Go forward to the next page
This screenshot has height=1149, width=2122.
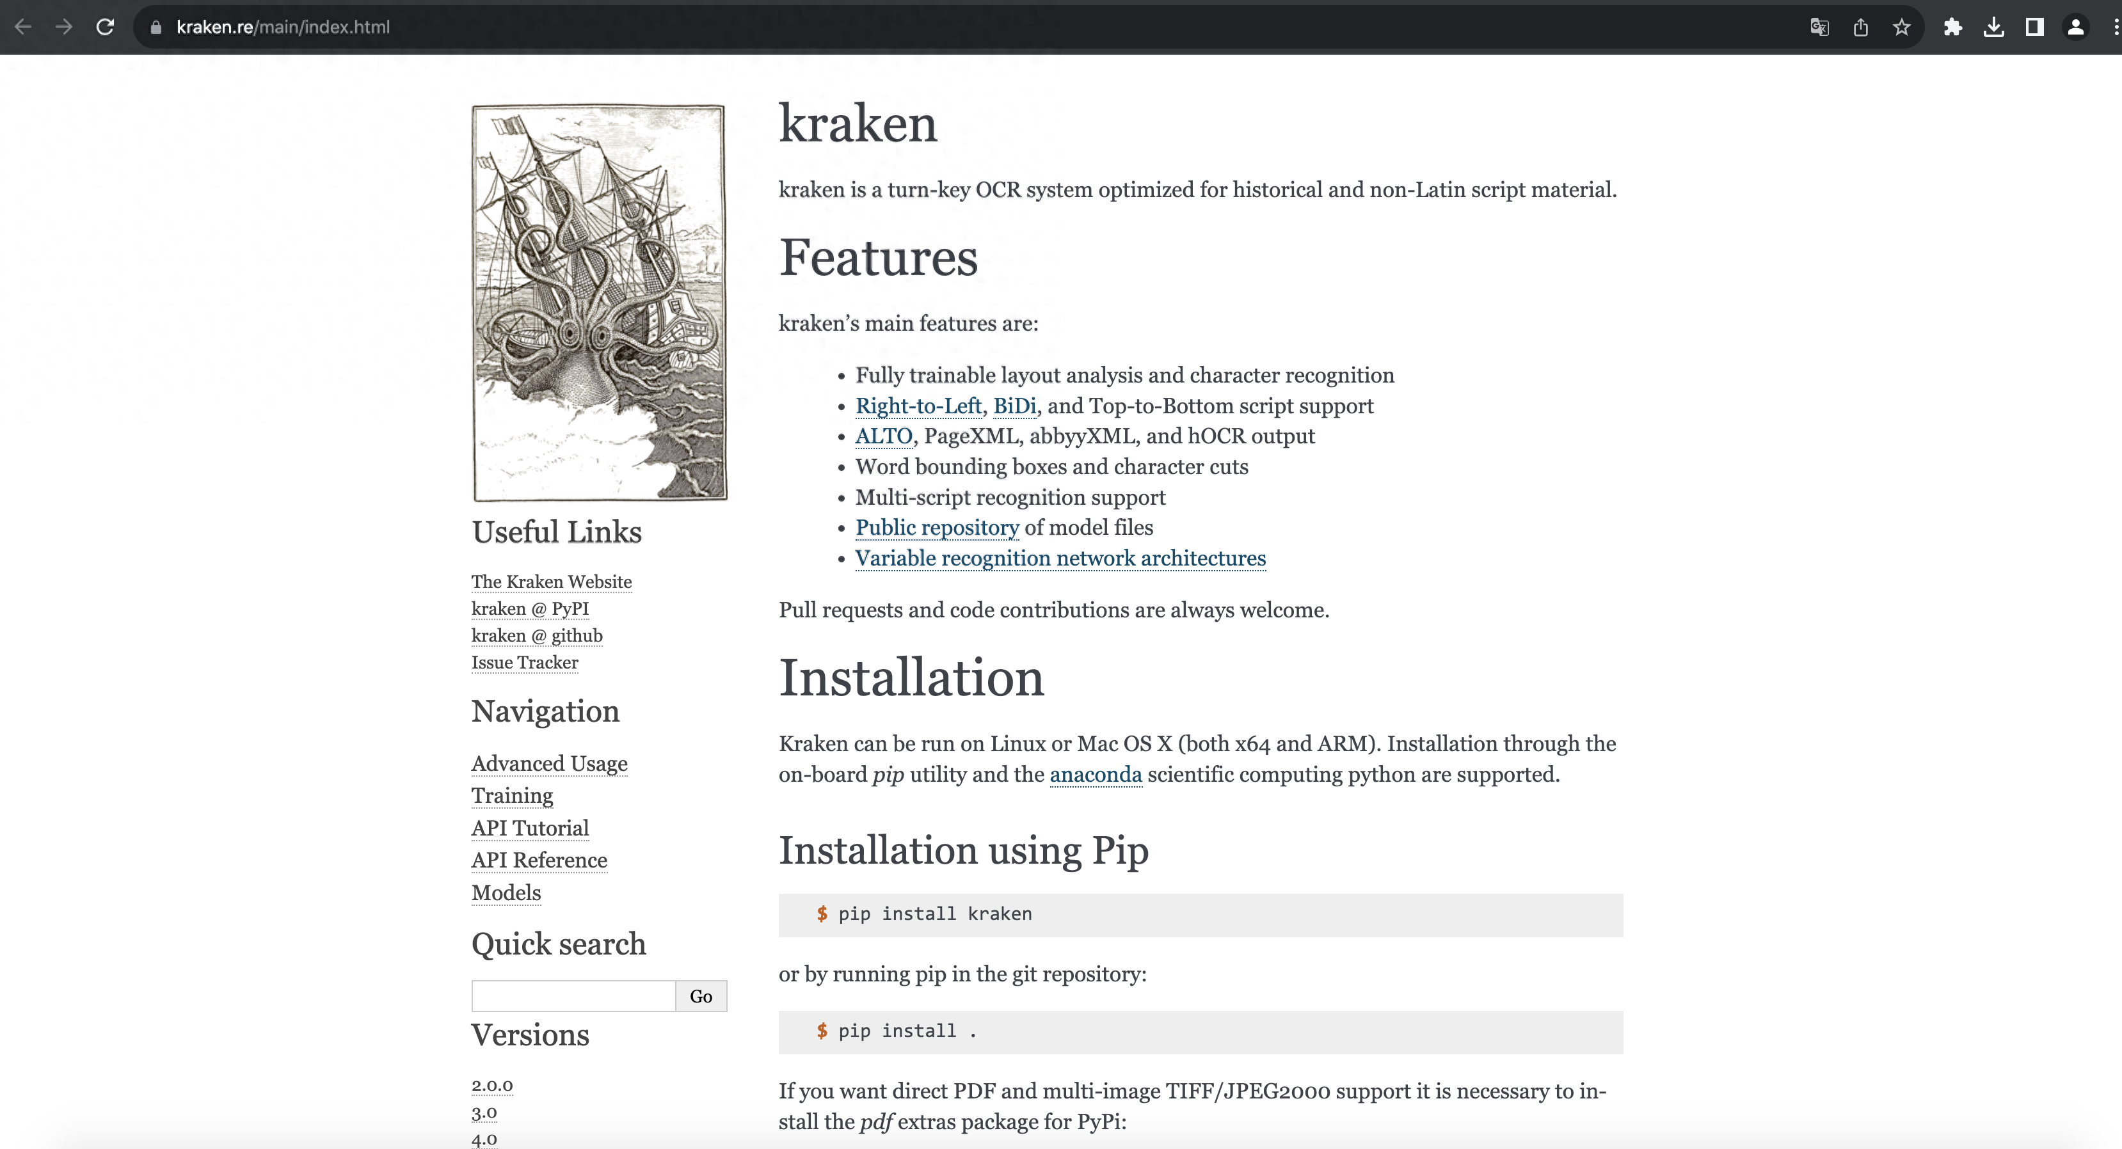pyautogui.click(x=63, y=27)
